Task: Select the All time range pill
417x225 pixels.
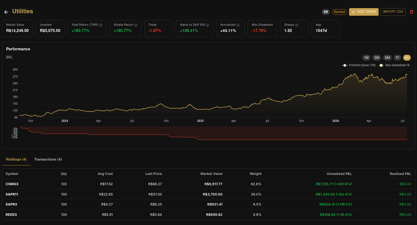Action: point(407,58)
